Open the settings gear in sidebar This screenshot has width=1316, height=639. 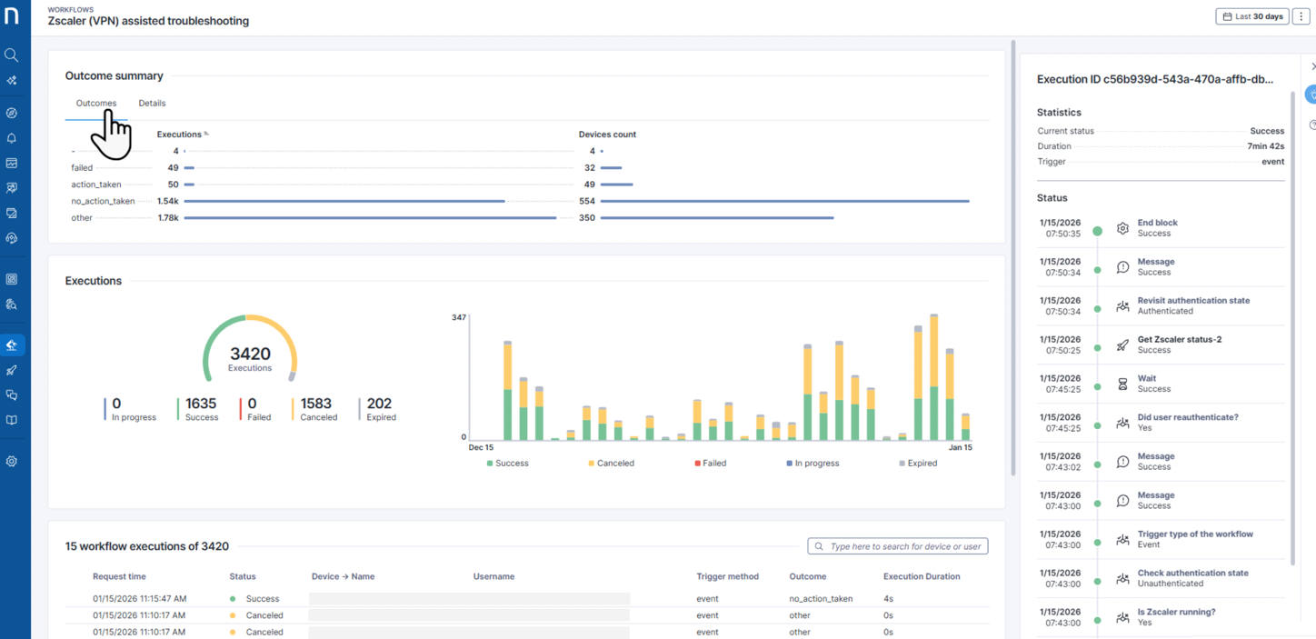pyautogui.click(x=12, y=462)
